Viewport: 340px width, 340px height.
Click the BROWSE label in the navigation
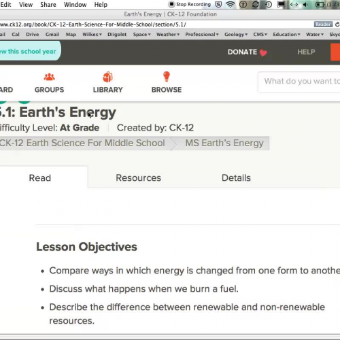click(x=167, y=90)
